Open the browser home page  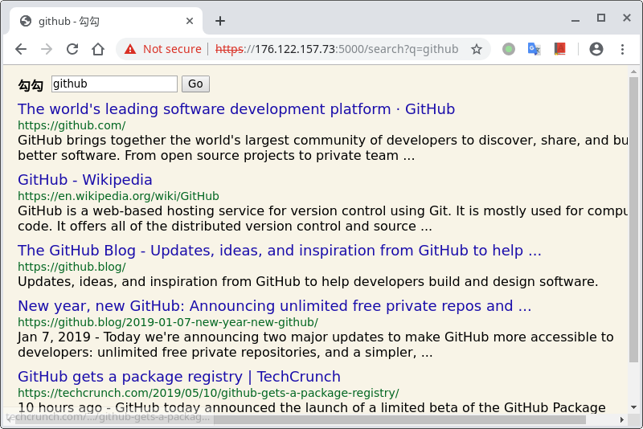[98, 49]
